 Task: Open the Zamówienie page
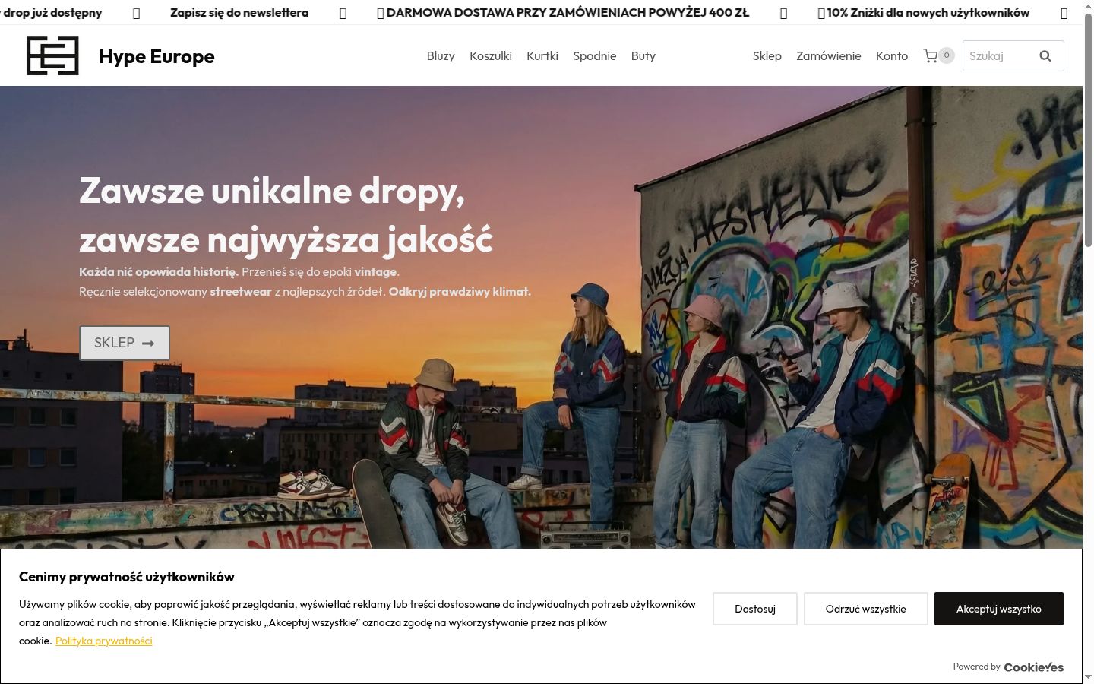(829, 55)
